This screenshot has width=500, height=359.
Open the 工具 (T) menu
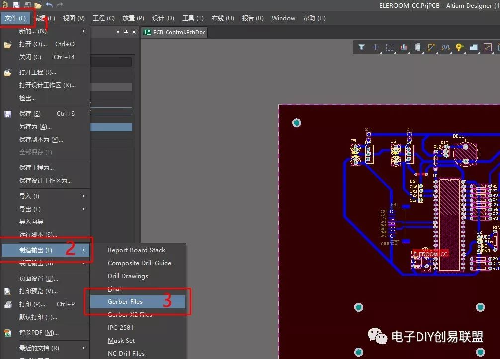193,18
